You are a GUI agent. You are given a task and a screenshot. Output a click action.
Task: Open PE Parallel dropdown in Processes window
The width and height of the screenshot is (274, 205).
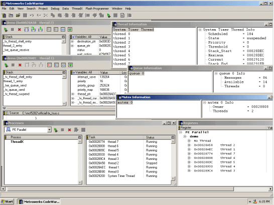pyautogui.click(x=50, y=130)
